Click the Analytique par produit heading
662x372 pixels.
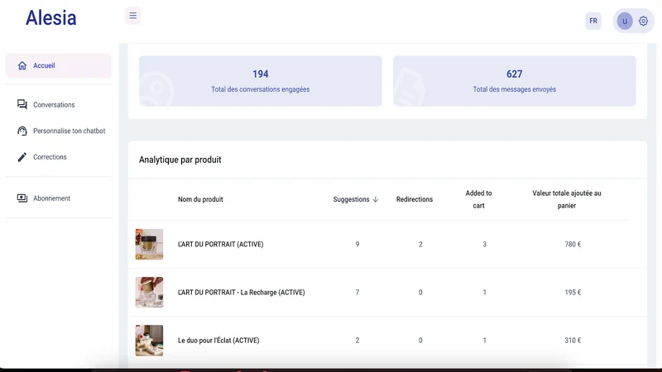click(180, 160)
